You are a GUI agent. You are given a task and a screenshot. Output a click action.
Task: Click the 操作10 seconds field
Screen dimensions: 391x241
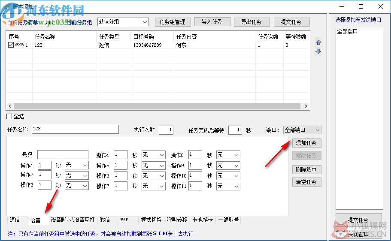pos(195,176)
